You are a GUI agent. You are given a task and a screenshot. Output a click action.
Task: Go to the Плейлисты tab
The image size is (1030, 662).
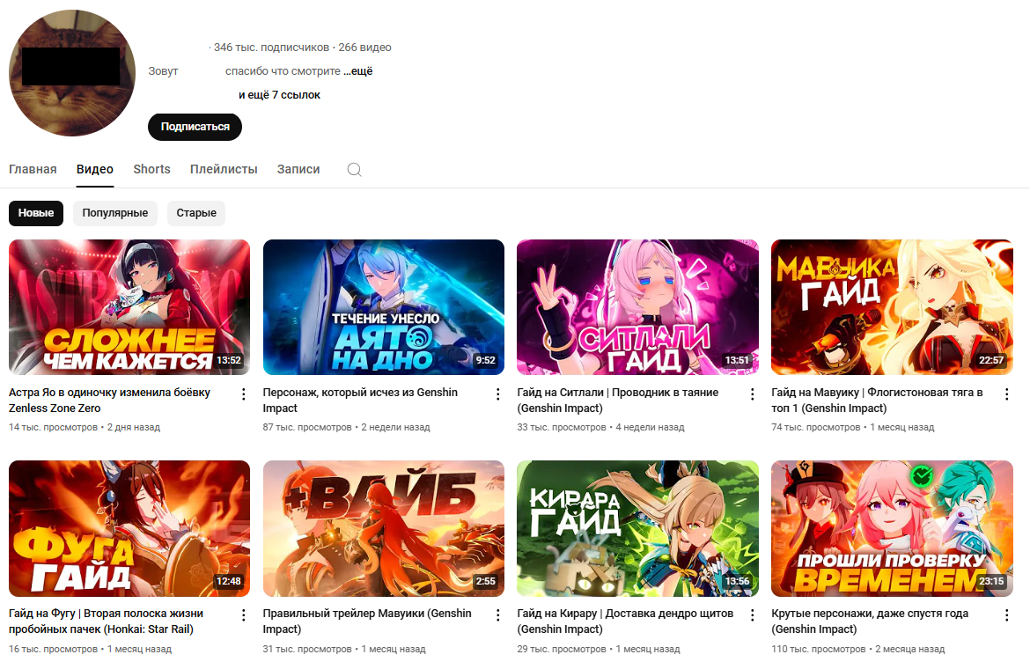(224, 169)
